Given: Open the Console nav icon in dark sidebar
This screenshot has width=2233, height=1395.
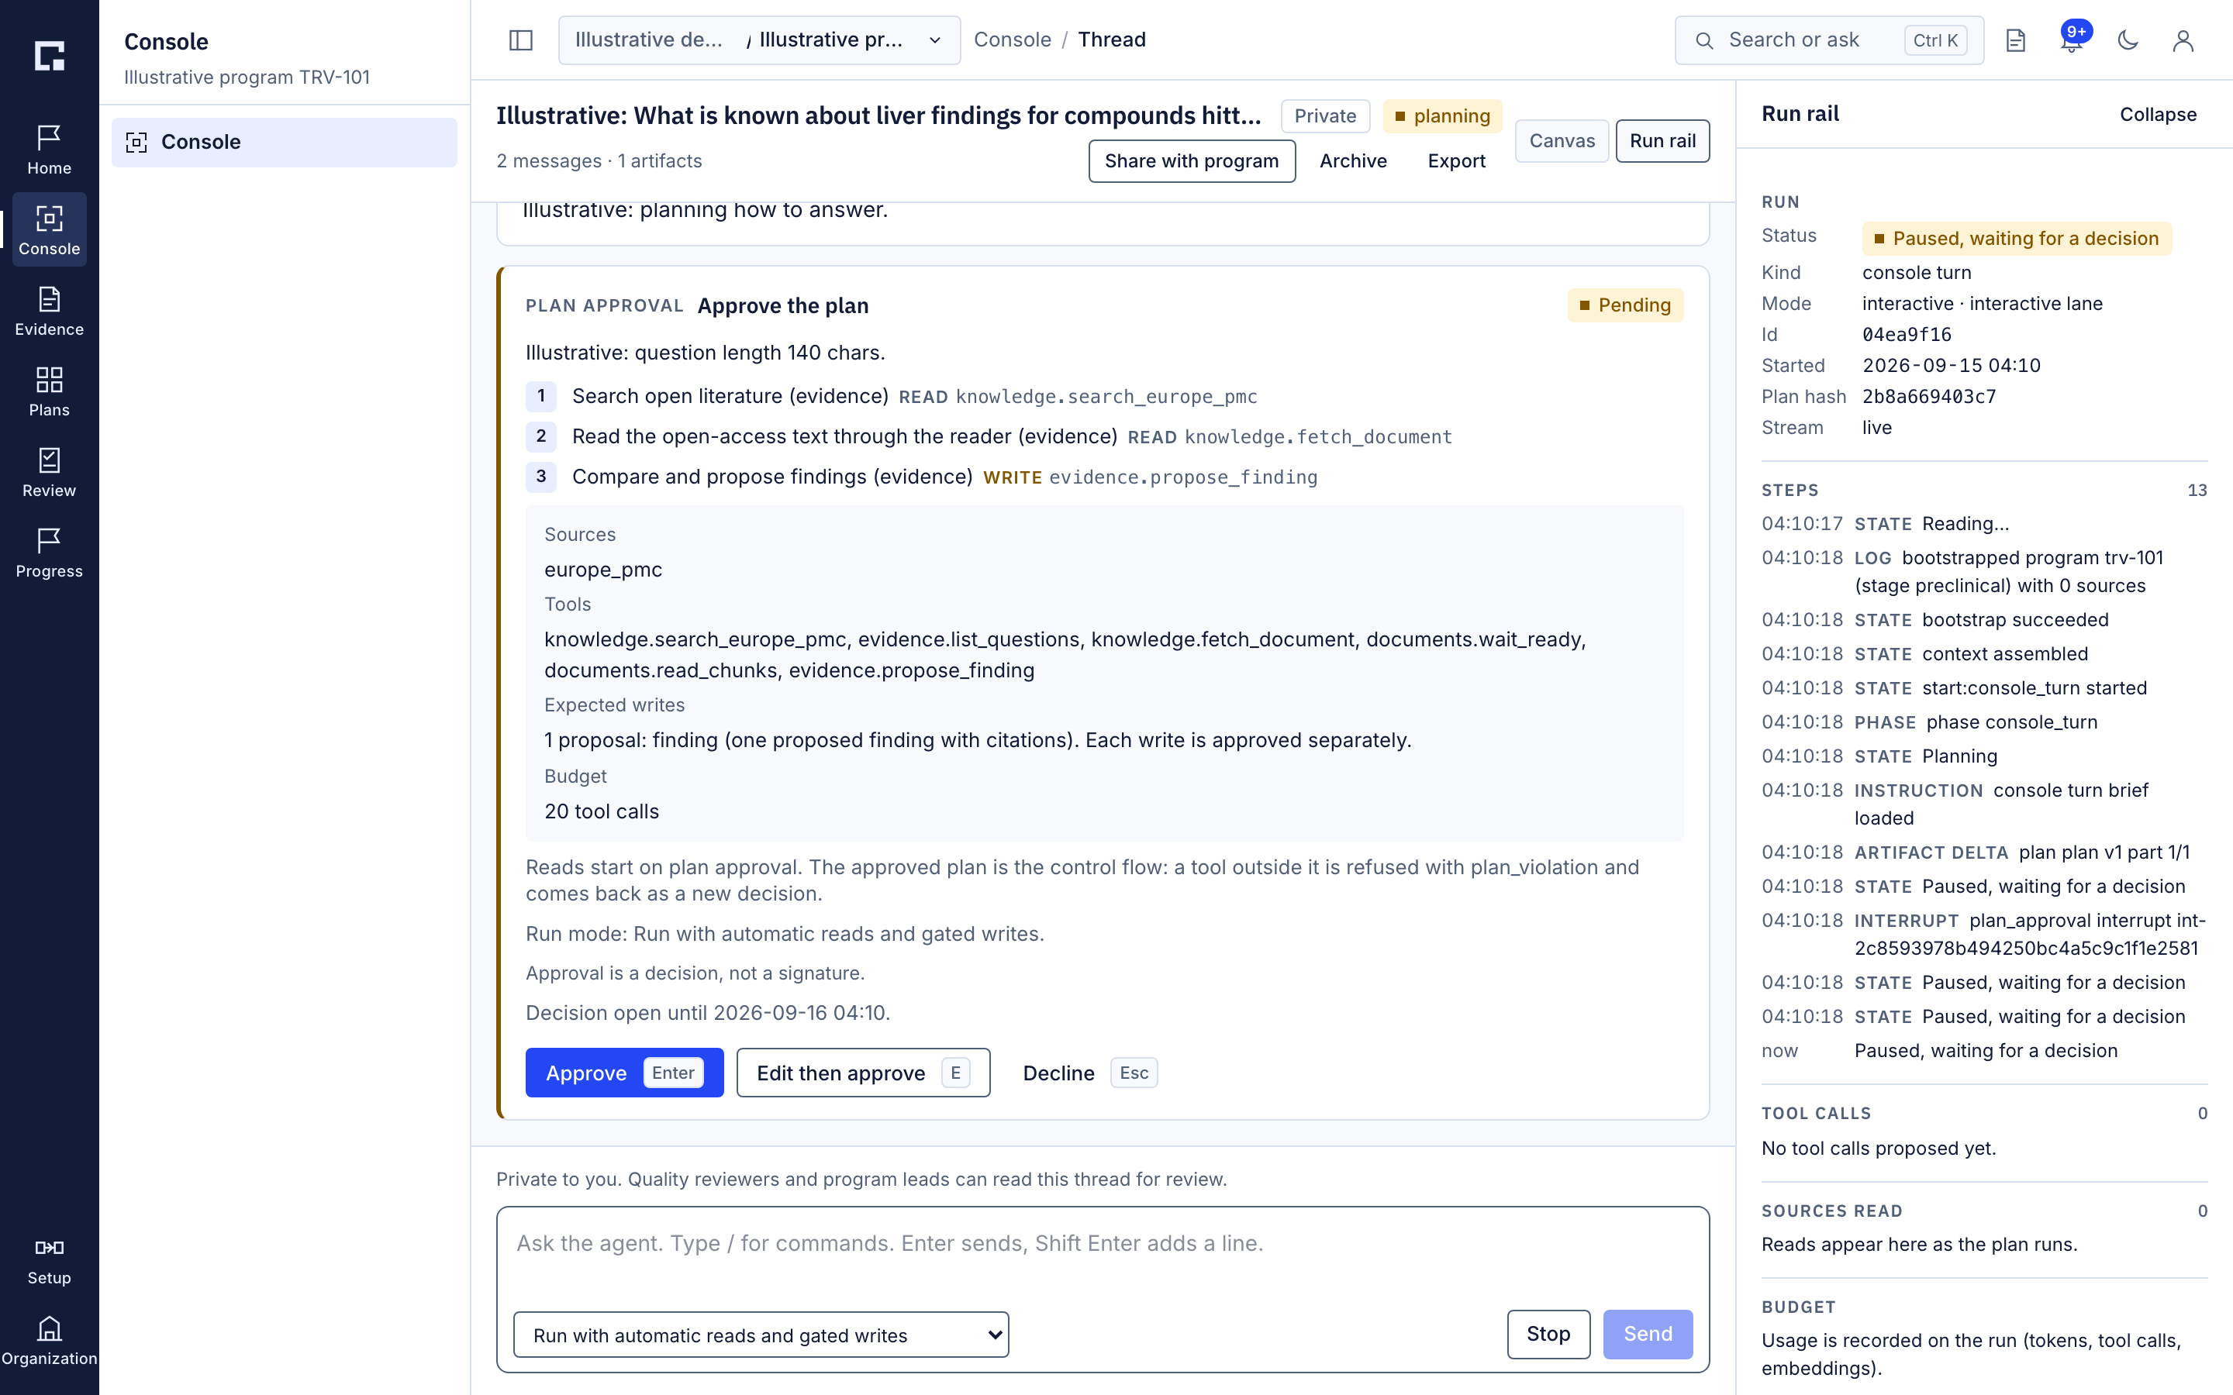Looking at the screenshot, I should click(x=49, y=229).
